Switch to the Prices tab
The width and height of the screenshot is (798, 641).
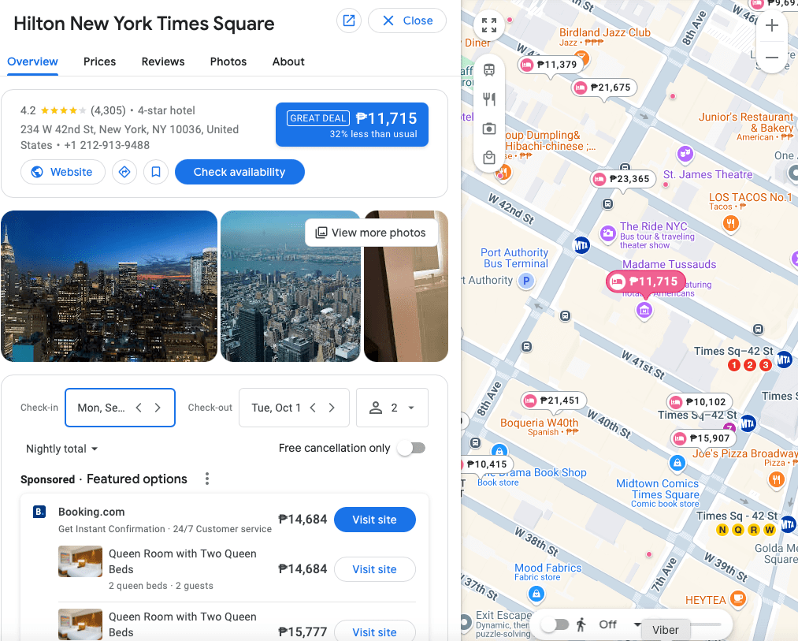point(100,61)
